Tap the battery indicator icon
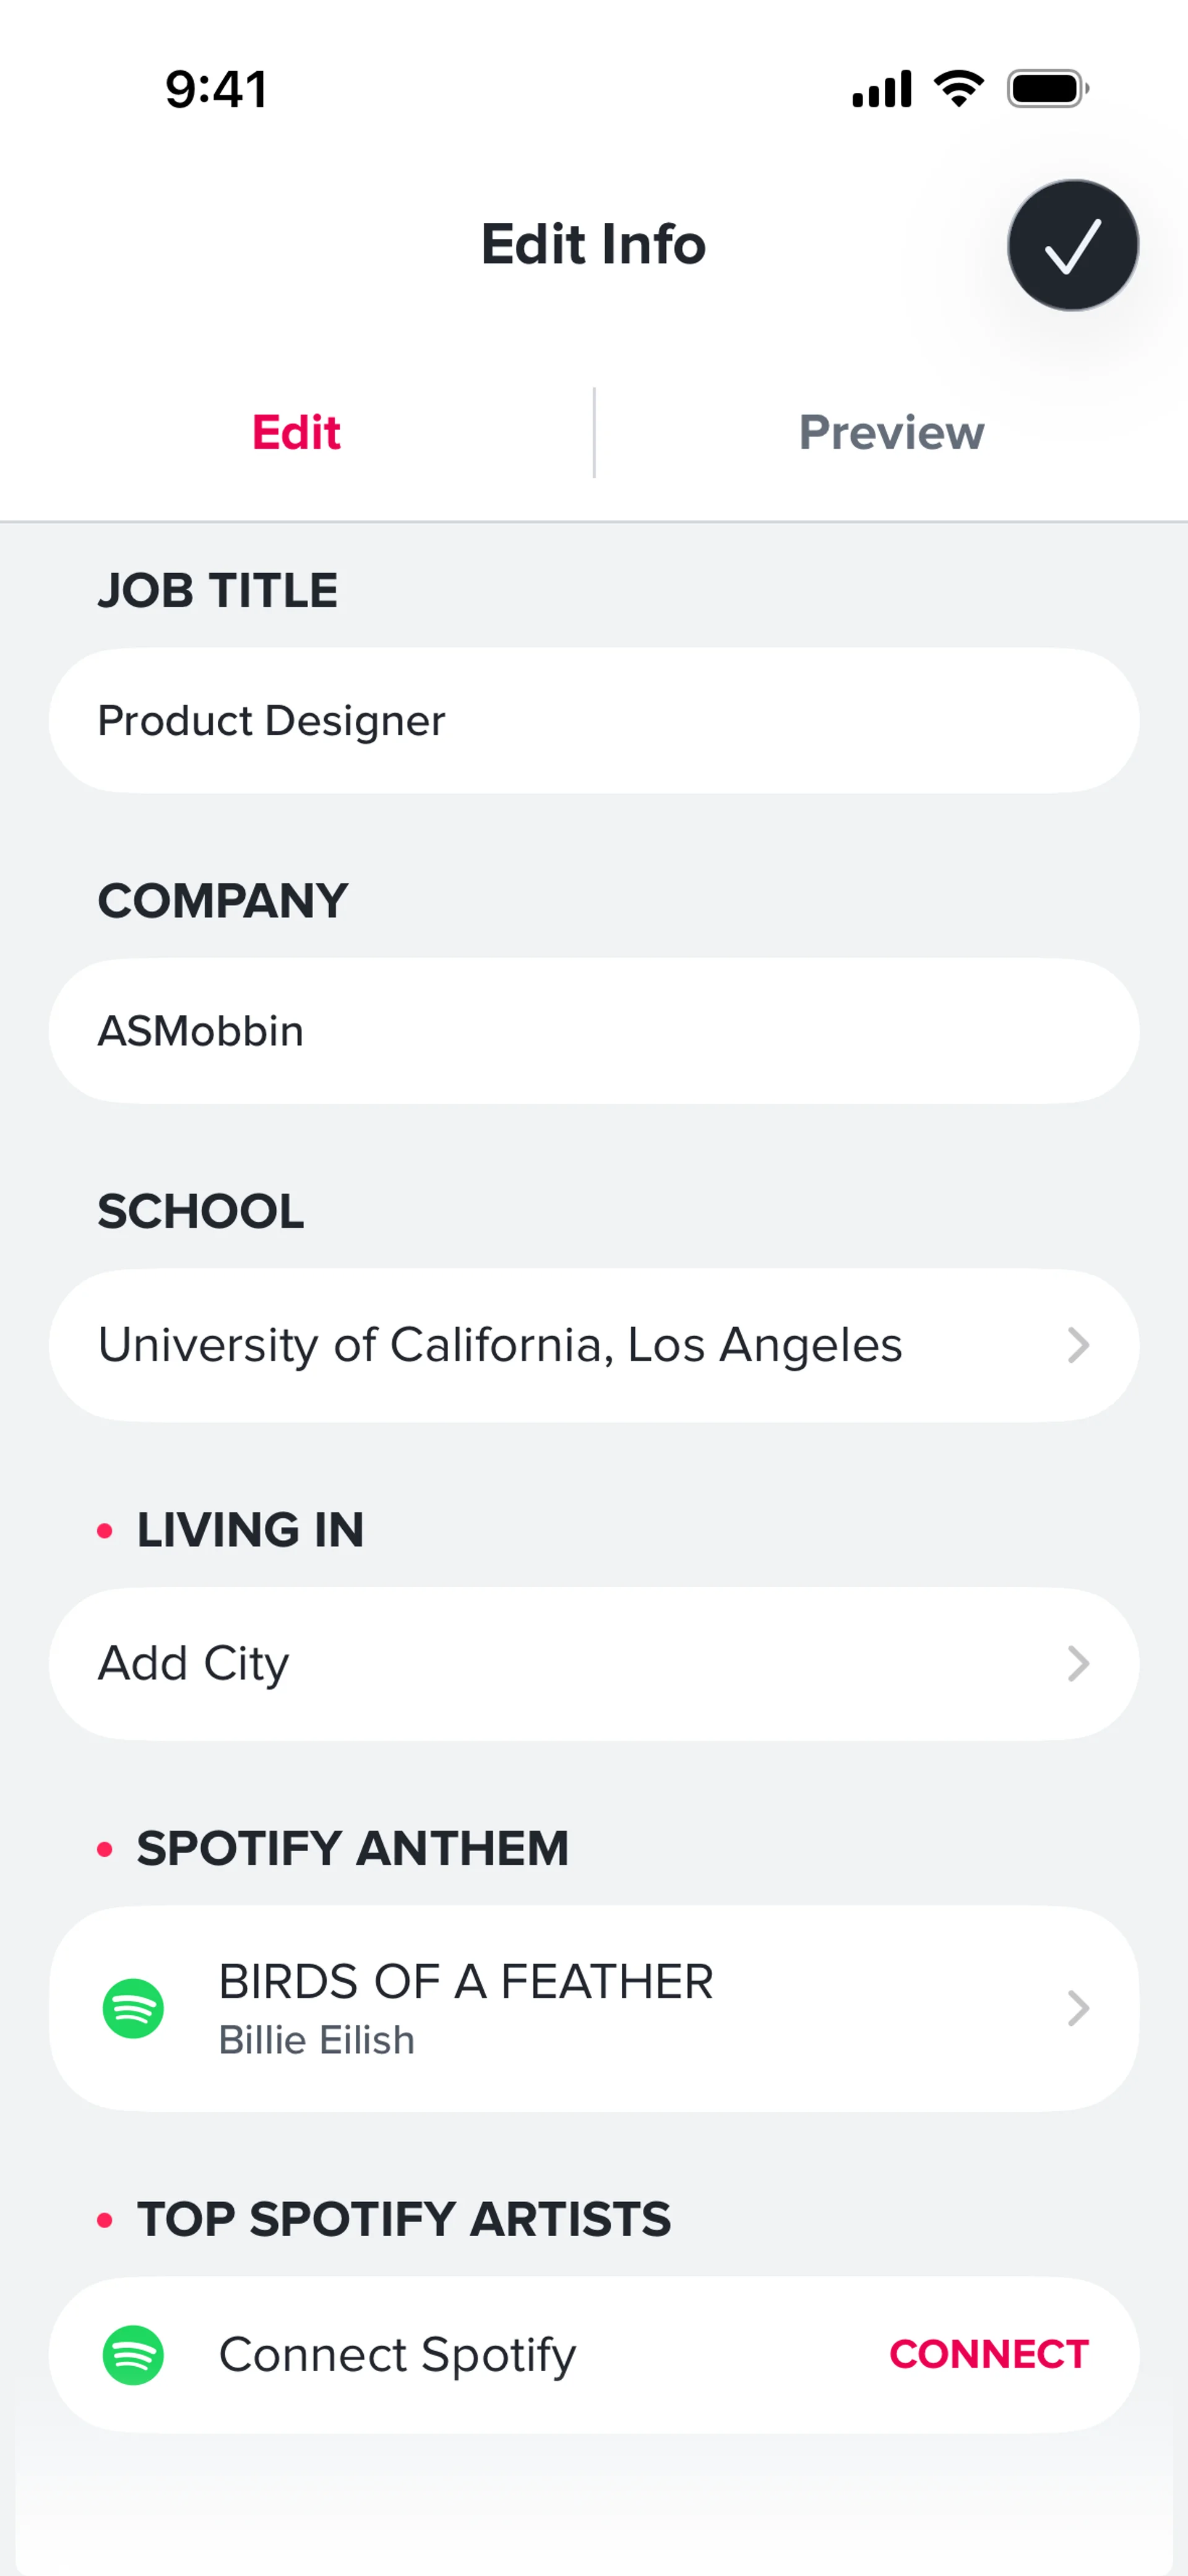Screen dimensions: 1188x2576 pos(1047,89)
